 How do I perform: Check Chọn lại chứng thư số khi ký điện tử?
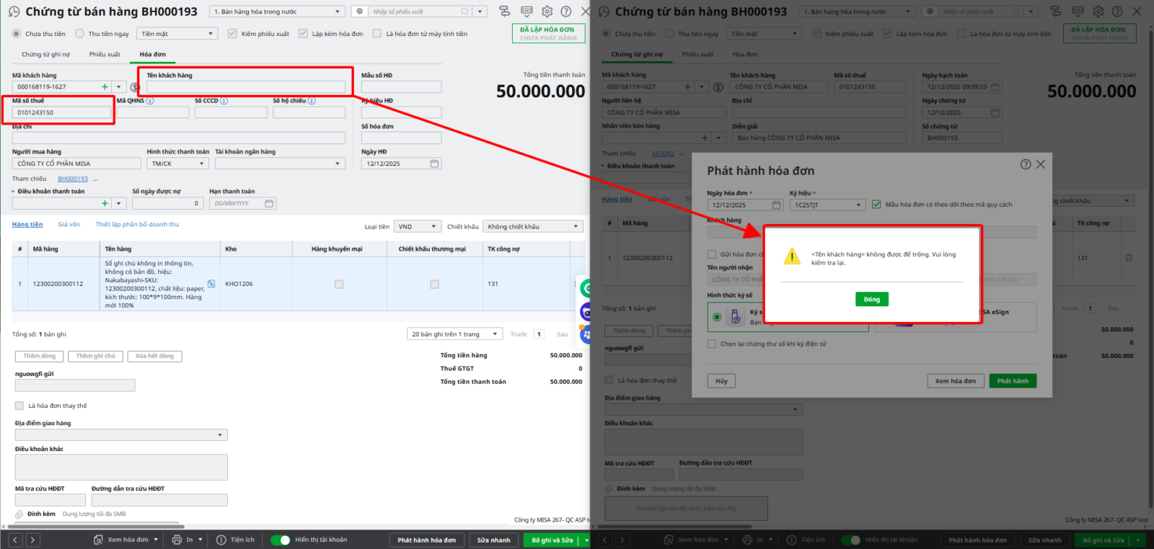point(712,344)
